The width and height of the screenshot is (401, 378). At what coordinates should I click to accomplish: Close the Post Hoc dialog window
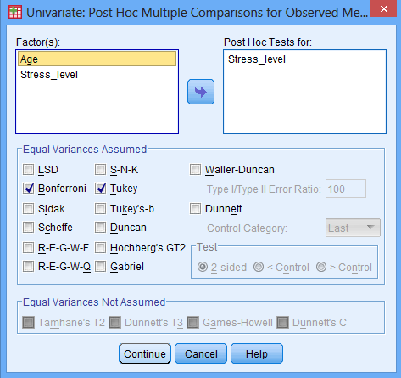383,9
